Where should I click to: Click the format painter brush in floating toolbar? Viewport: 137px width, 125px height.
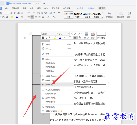point(80,38)
